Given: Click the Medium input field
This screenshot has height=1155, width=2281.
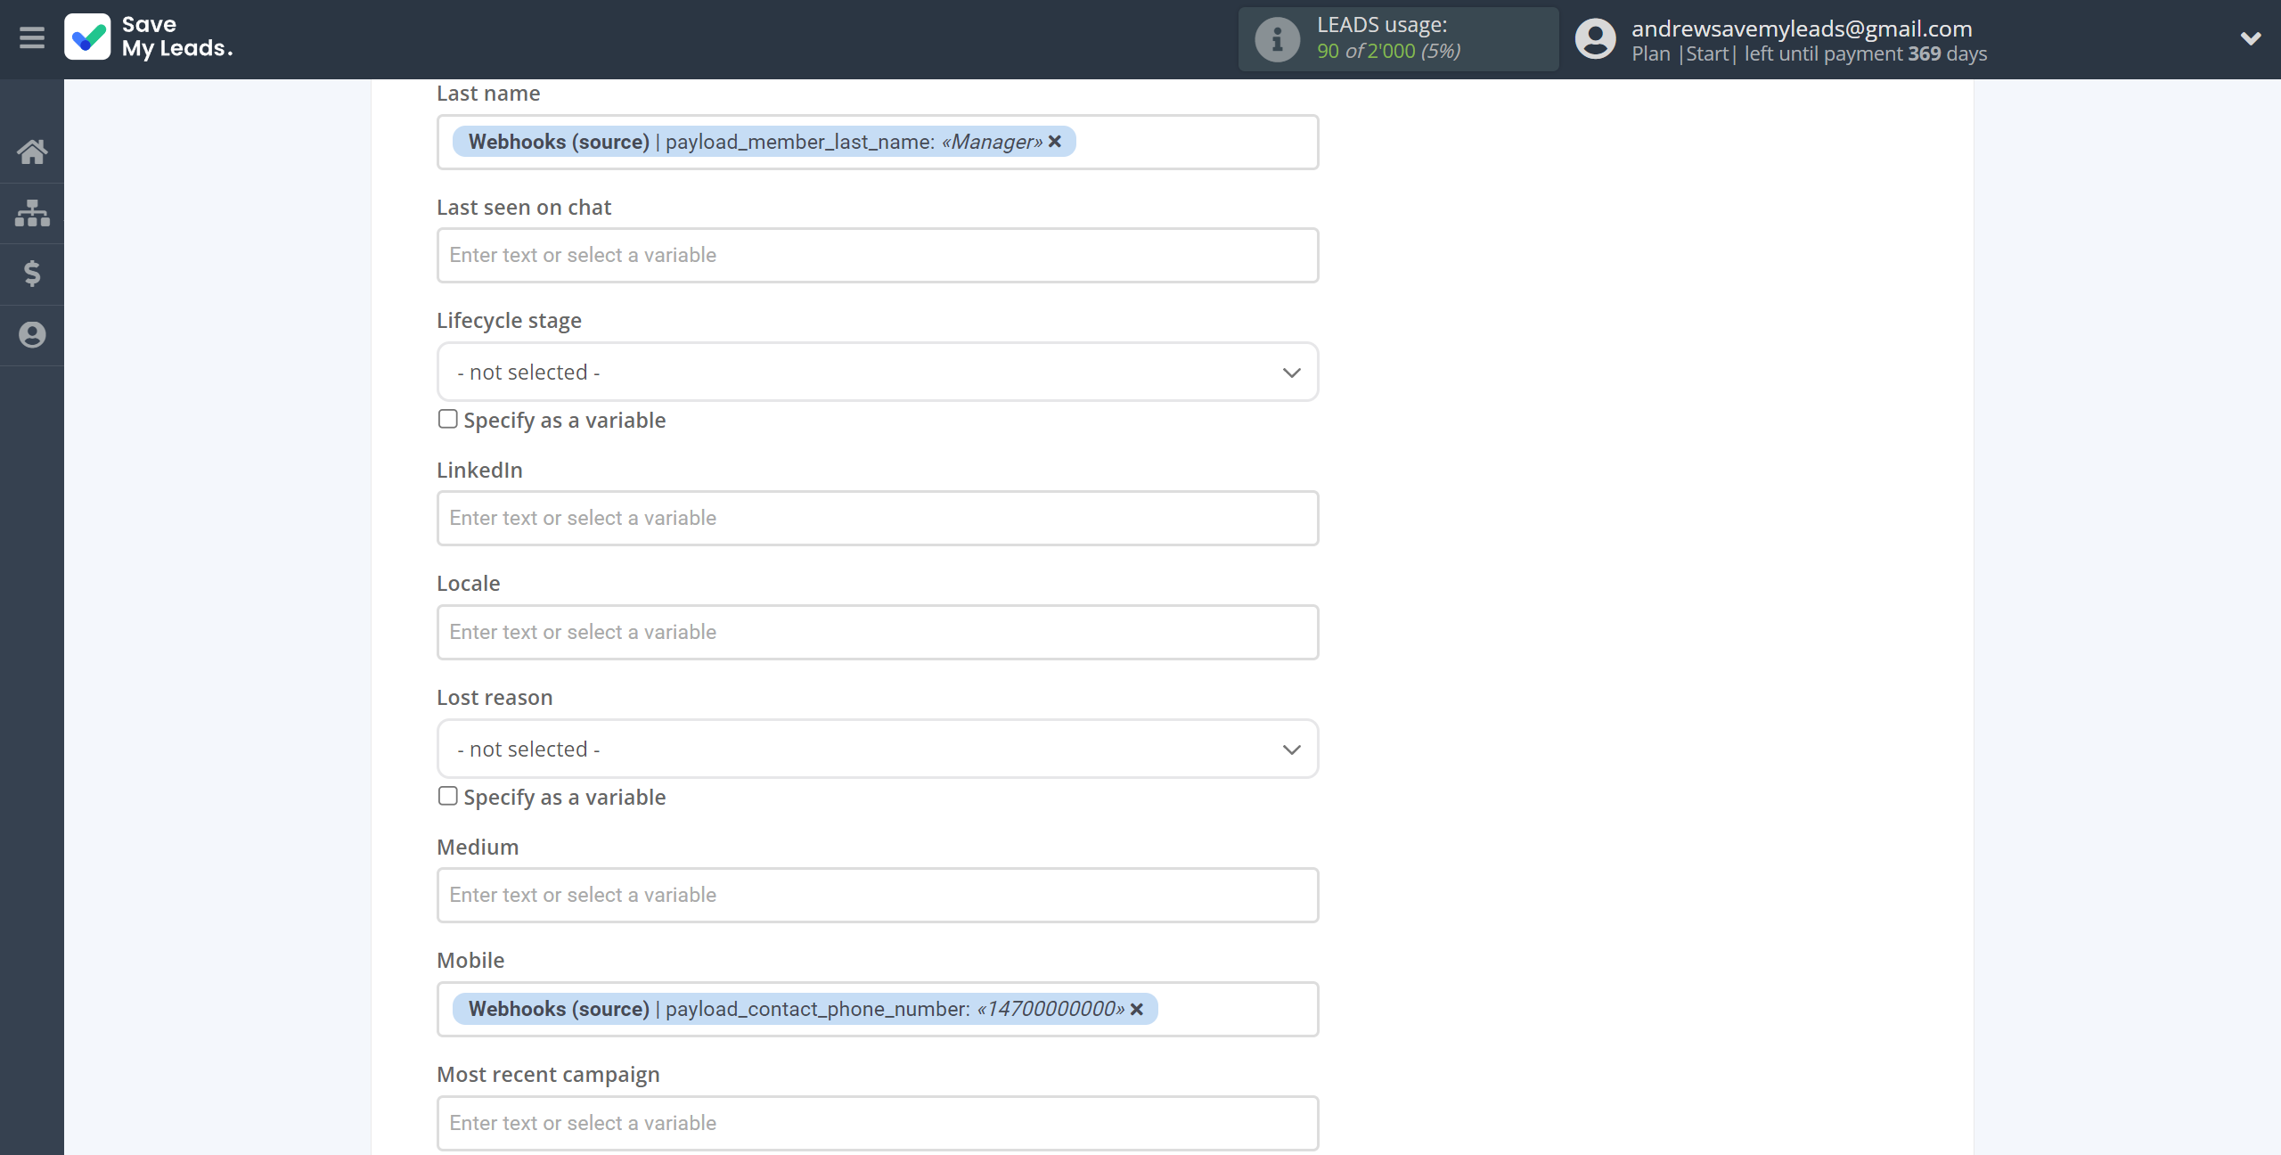Looking at the screenshot, I should coord(876,894).
